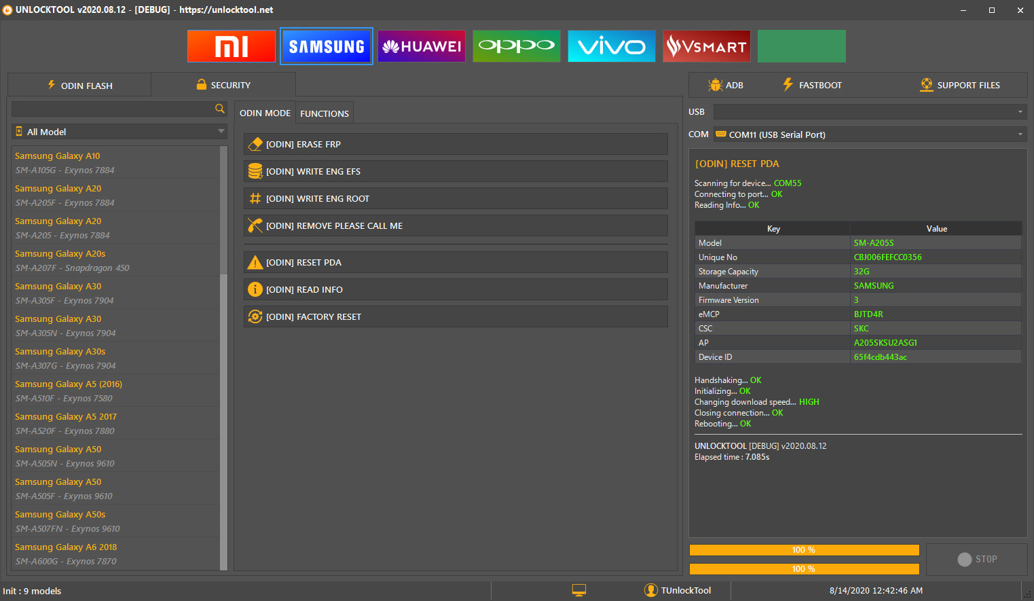Open the USB device dropdown

pos(870,112)
